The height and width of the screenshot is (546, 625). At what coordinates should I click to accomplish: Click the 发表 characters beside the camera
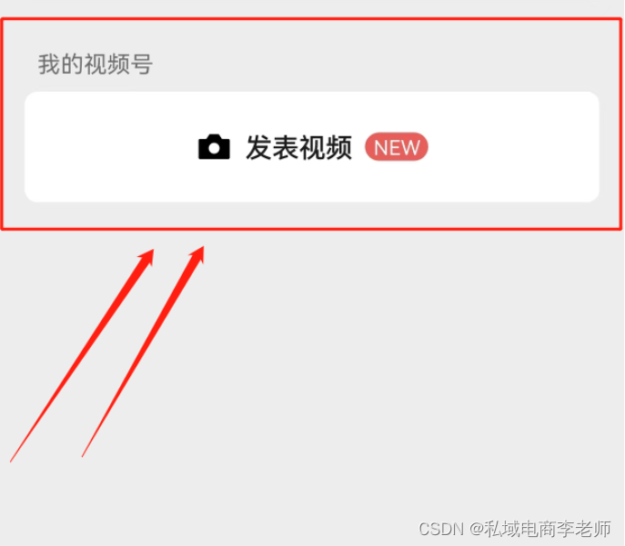[x=272, y=147]
